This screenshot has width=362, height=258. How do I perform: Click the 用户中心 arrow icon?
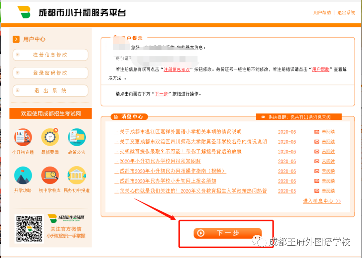coord(16,39)
